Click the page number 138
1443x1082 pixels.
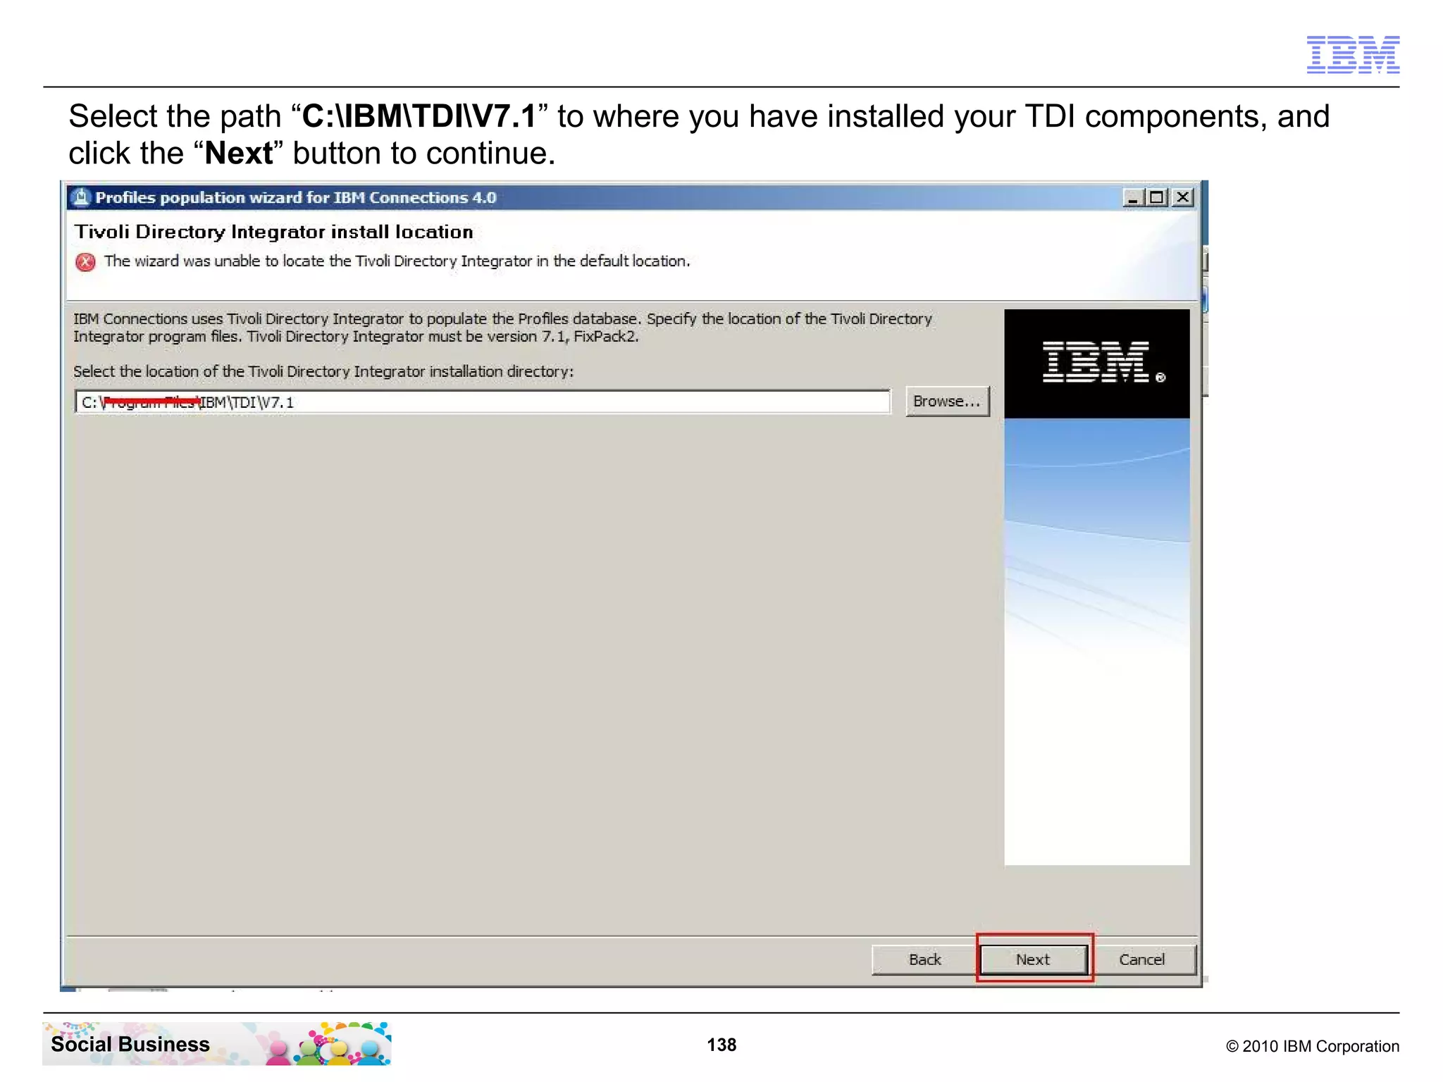tap(721, 1045)
